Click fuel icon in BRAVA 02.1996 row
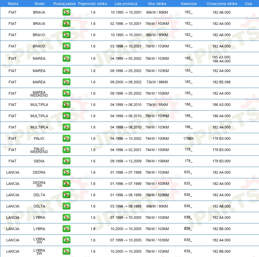Viewport: 259px width, 257px height. [66, 24]
